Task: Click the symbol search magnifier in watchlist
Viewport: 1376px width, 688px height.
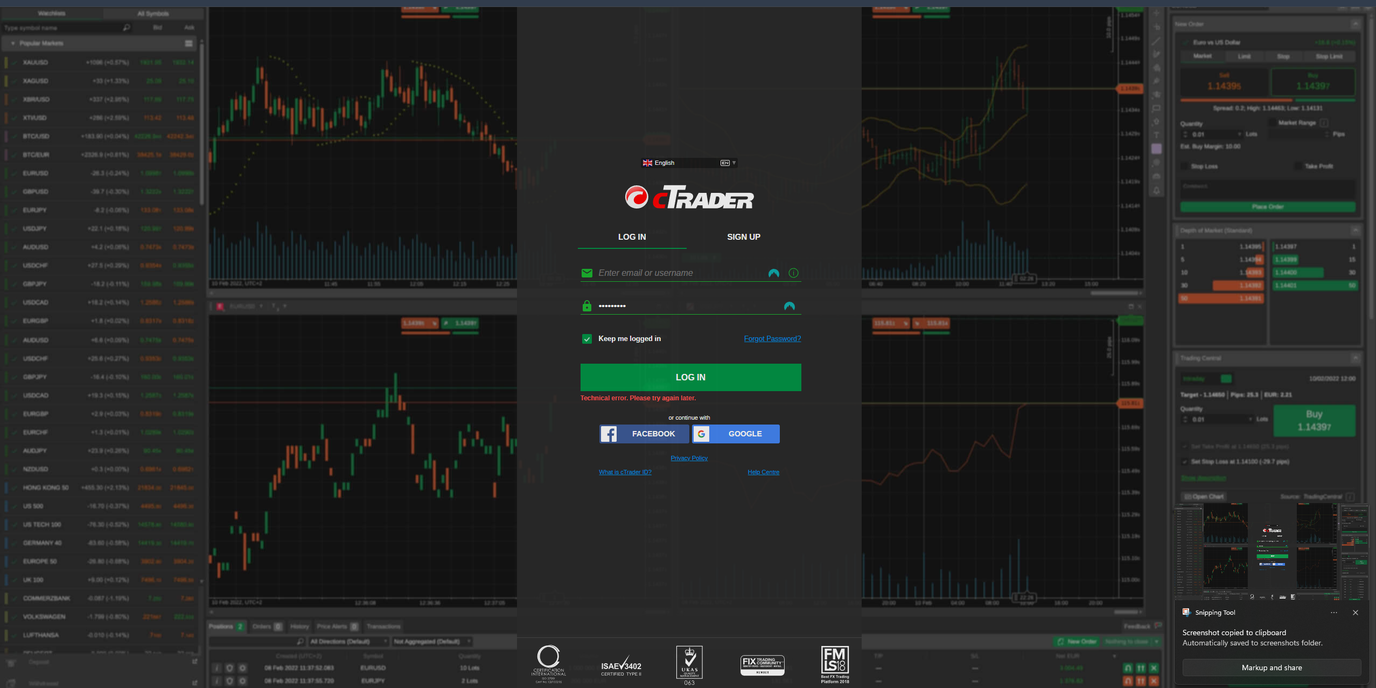Action: [x=127, y=27]
